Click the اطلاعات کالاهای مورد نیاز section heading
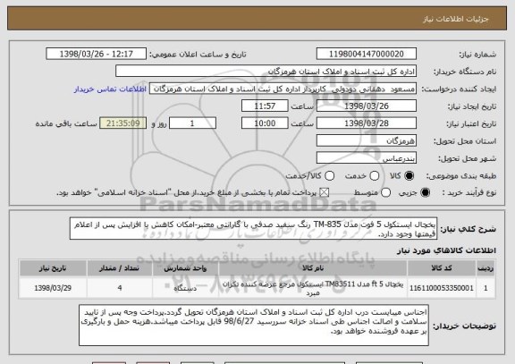515x364 pixels. [x=446, y=250]
